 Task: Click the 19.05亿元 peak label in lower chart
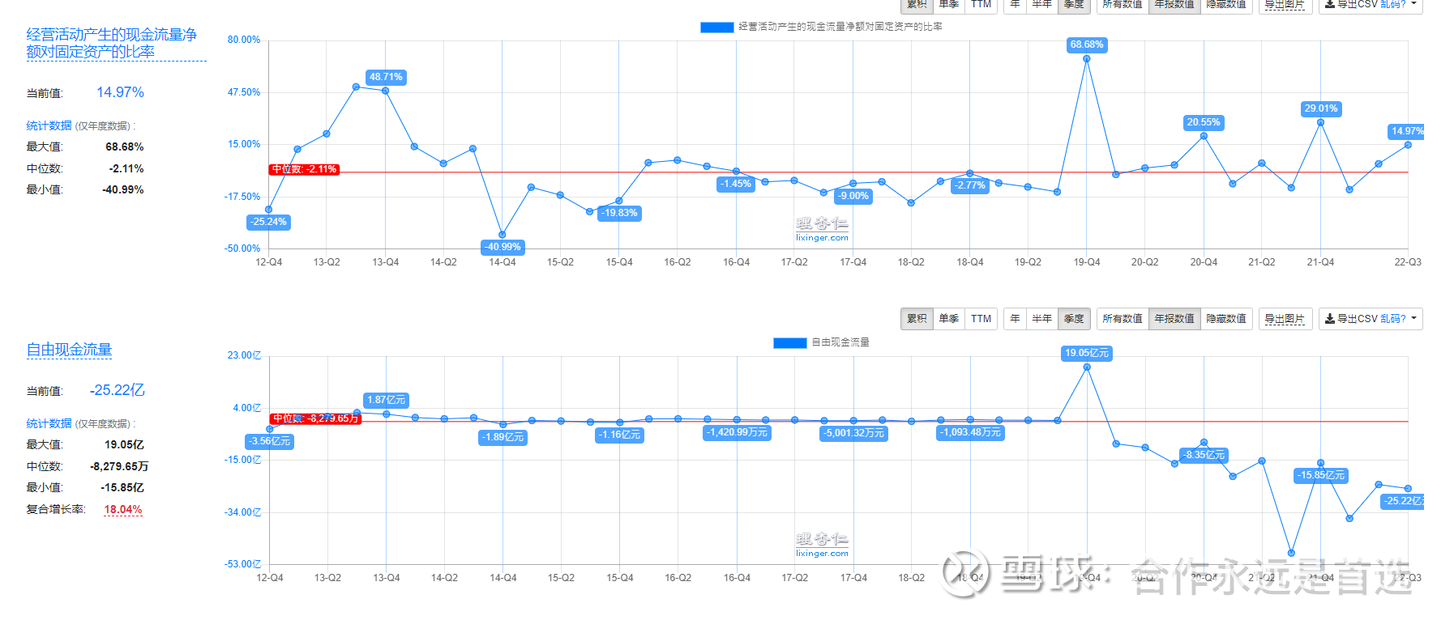click(1087, 353)
